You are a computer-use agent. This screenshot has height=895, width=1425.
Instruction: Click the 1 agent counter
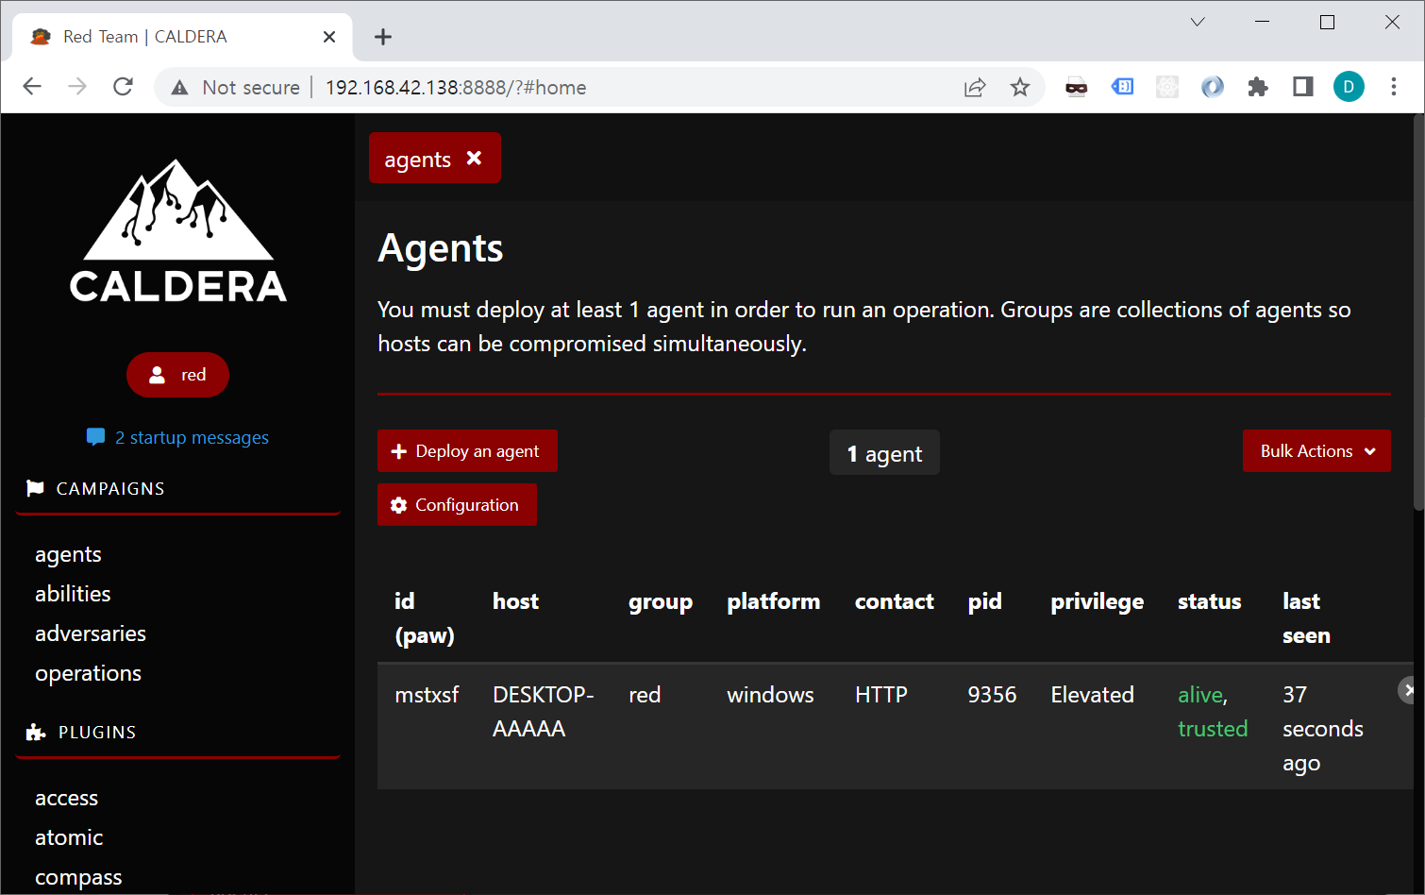tap(884, 453)
